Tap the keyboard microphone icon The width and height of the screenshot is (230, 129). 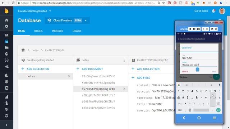[220, 85]
